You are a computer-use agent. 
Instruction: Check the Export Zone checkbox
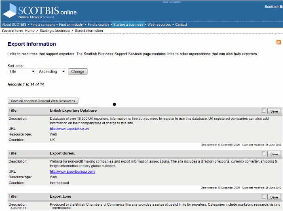pos(264,196)
